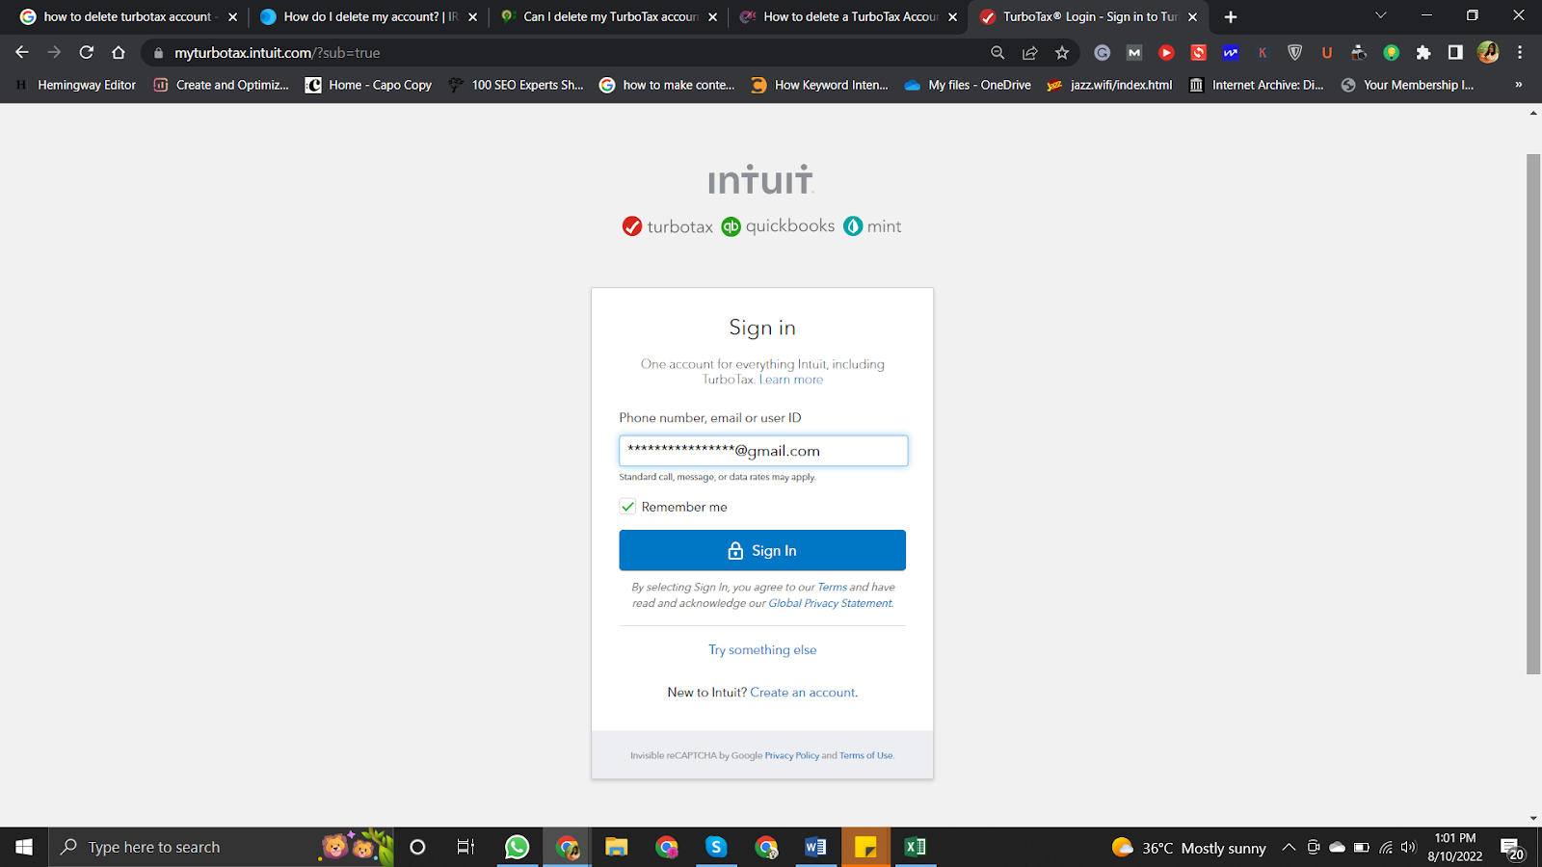
Task: Click the share page icon in address bar
Action: pyautogui.click(x=1030, y=53)
